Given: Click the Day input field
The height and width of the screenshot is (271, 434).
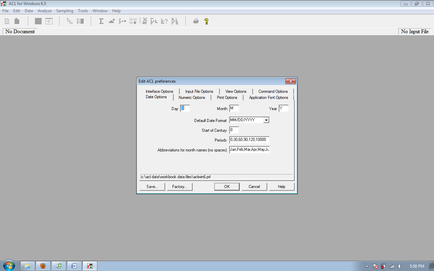Looking at the screenshot, I should point(185,108).
